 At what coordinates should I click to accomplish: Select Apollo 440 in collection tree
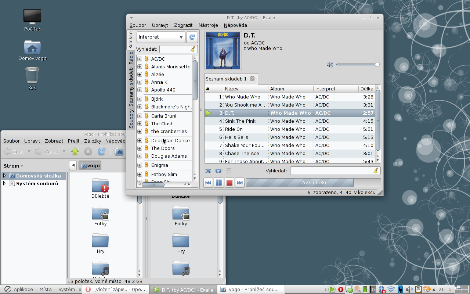tap(163, 90)
